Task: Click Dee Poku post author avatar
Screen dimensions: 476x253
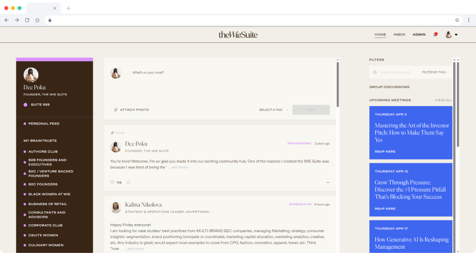Action: [x=116, y=146]
